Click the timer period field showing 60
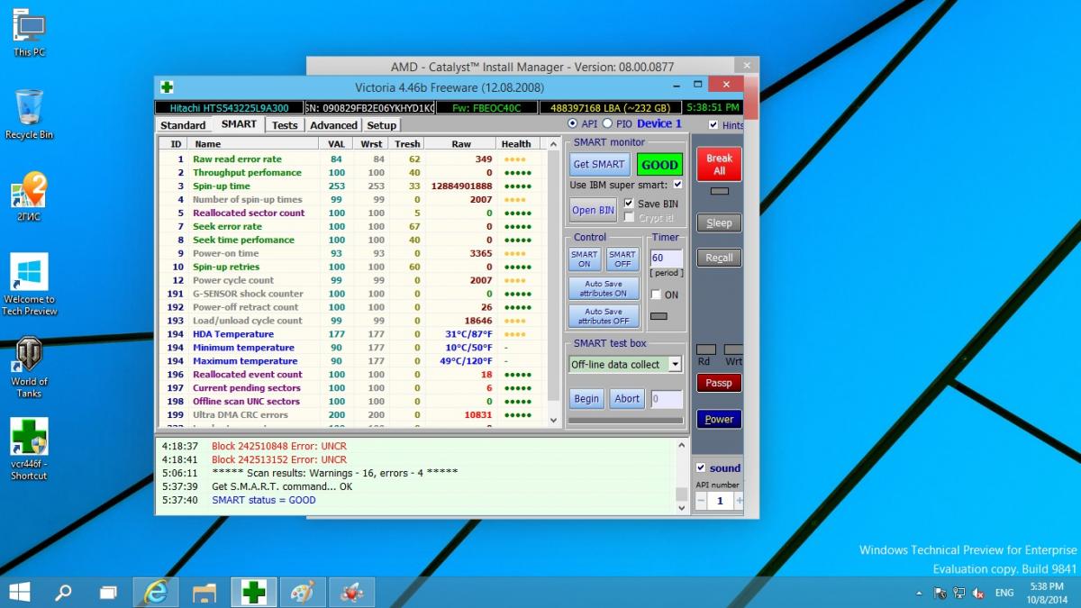The width and height of the screenshot is (1081, 608). pos(666,258)
